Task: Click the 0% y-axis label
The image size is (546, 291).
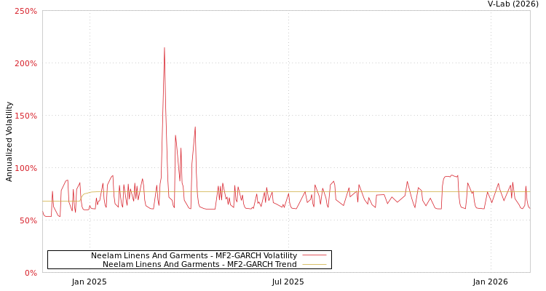Action: click(31, 273)
